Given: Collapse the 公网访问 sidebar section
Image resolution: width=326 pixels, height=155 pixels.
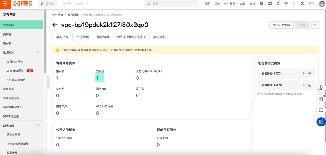Looking at the screenshot, I should (x=39, y=125).
